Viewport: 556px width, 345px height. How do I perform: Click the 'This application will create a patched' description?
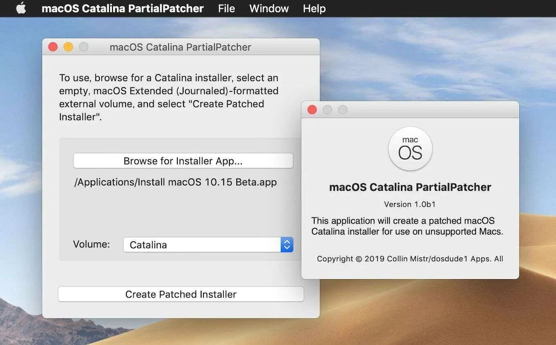click(x=407, y=226)
